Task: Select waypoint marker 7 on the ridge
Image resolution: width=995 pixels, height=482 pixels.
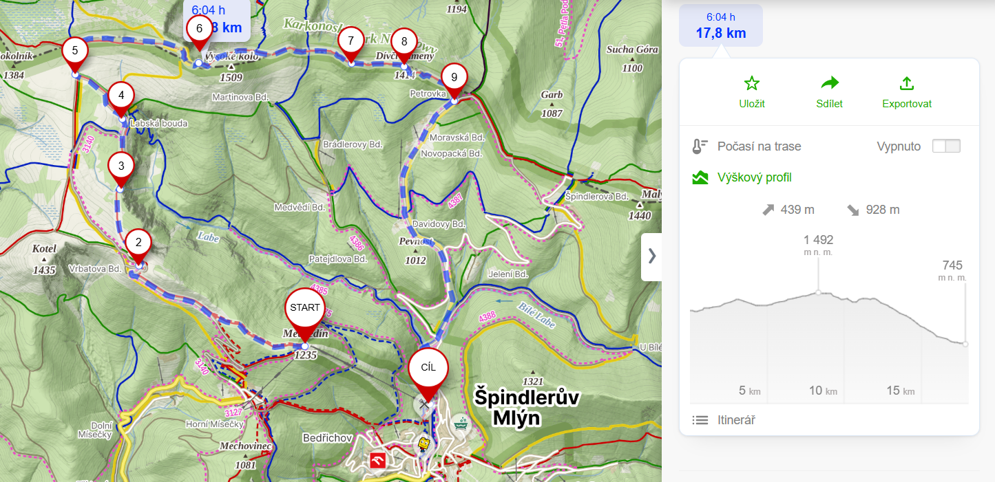Action: [x=350, y=41]
